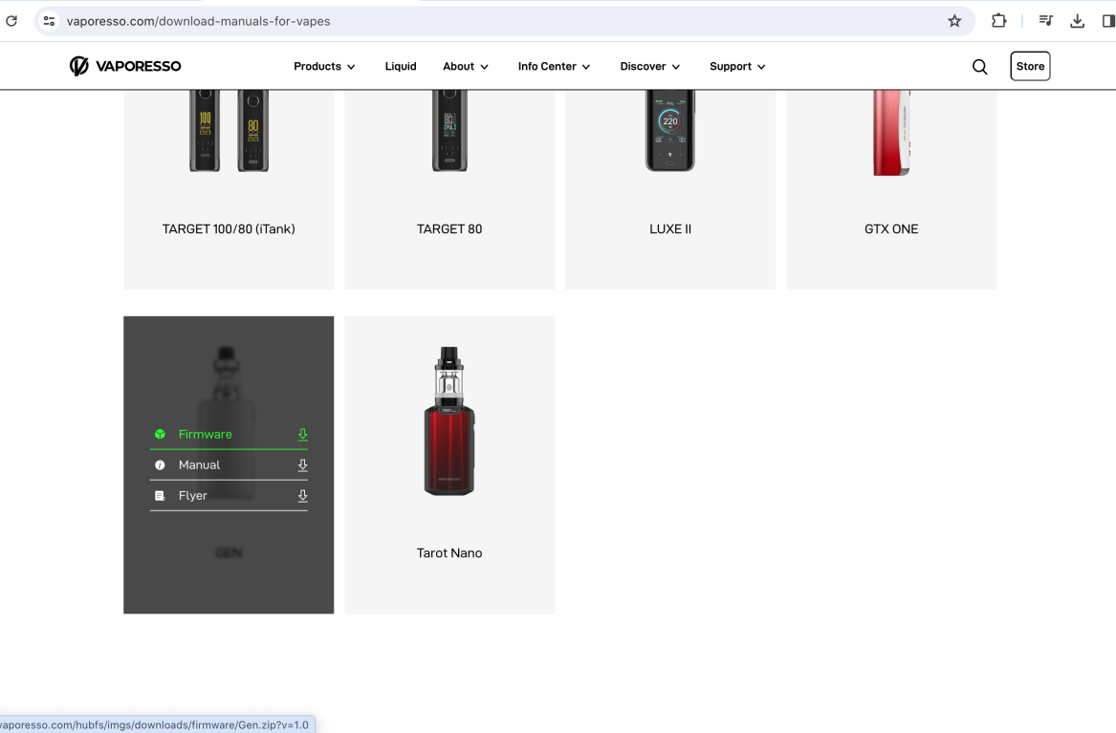
Task: Open site search magnifier icon
Action: [980, 67]
